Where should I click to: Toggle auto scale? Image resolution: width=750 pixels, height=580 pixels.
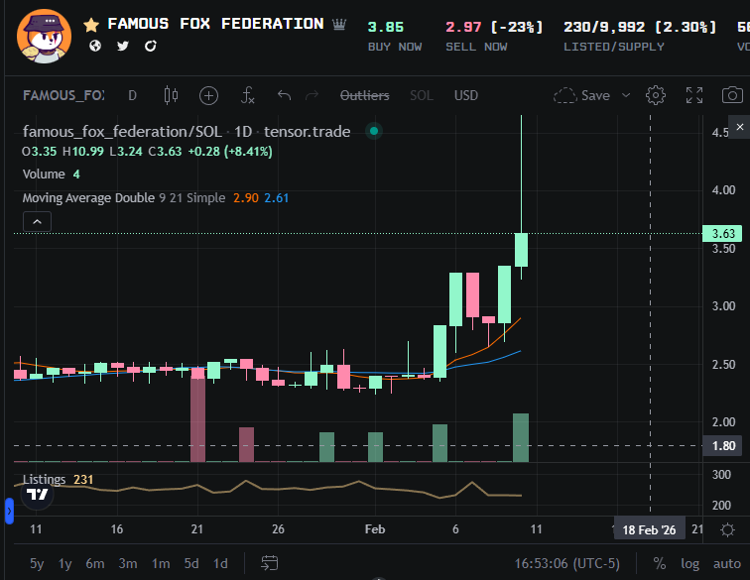click(x=727, y=564)
